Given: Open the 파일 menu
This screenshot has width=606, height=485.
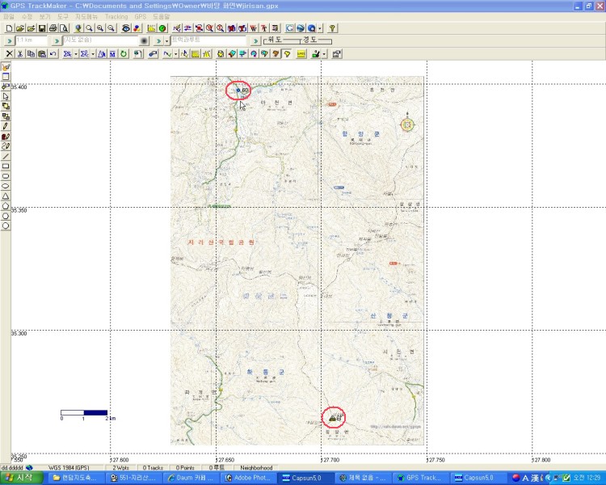Looking at the screenshot, I should [9, 17].
